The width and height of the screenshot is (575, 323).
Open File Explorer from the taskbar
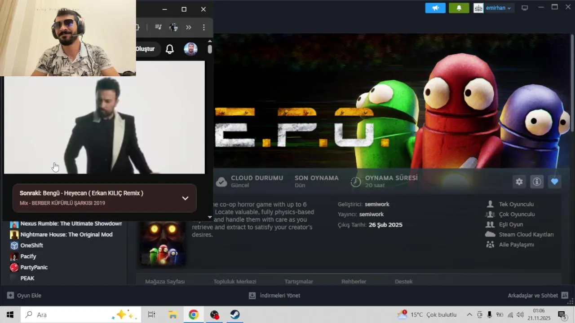click(x=172, y=314)
